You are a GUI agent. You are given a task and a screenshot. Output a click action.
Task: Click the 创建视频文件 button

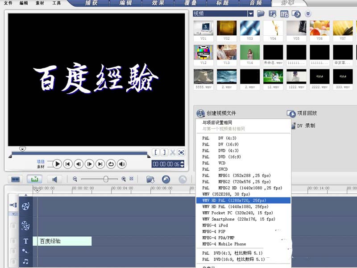pos(221,113)
